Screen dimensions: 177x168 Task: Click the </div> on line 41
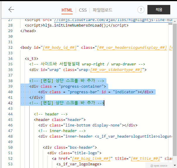coord(36,98)
